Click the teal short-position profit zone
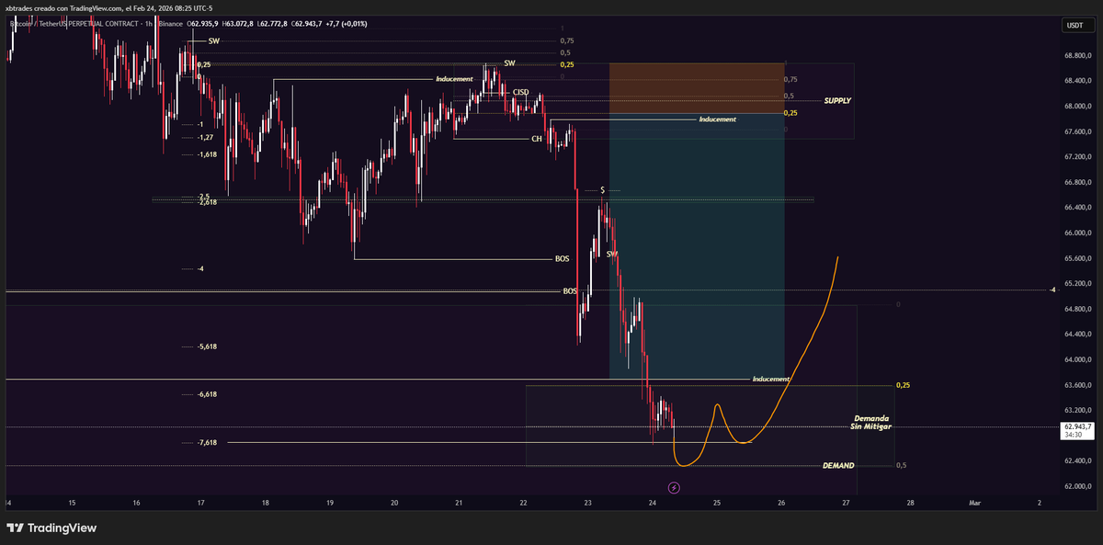 pyautogui.click(x=696, y=248)
